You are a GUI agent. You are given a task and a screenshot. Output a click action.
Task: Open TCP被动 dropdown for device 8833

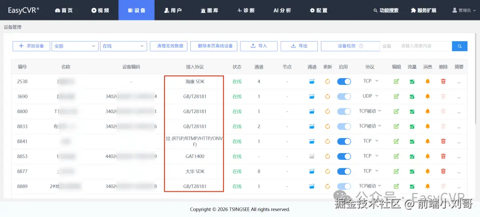[370, 126]
